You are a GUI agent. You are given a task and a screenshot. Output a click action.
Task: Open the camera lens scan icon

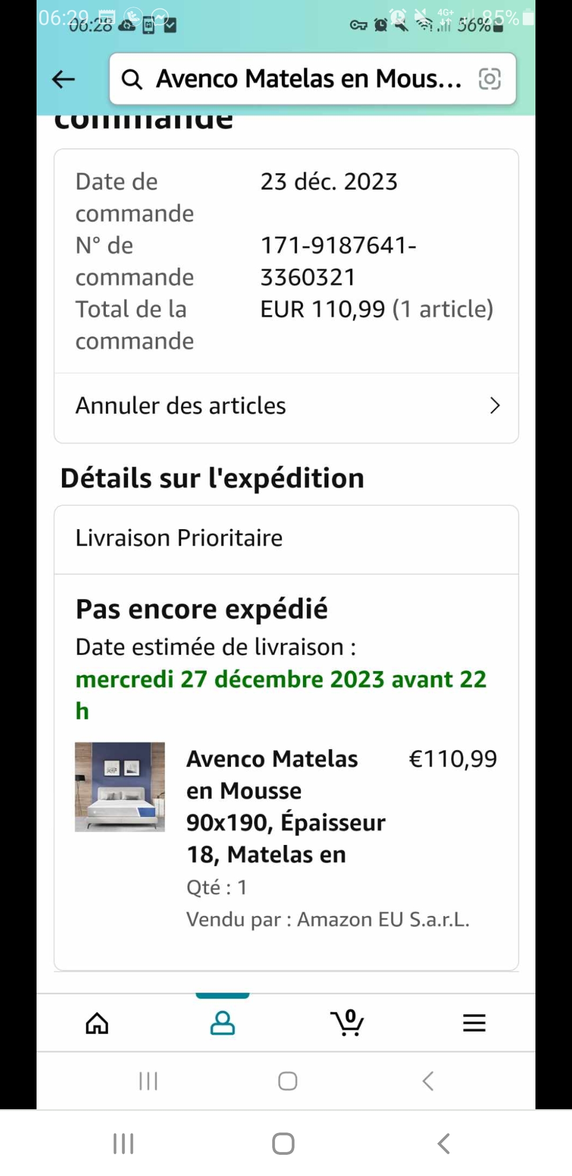click(489, 79)
